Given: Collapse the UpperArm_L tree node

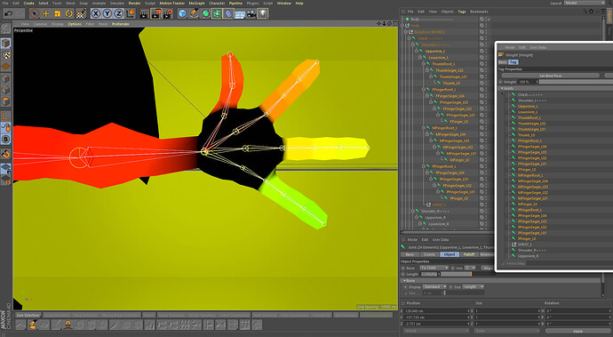Looking at the screenshot, I should (418, 52).
